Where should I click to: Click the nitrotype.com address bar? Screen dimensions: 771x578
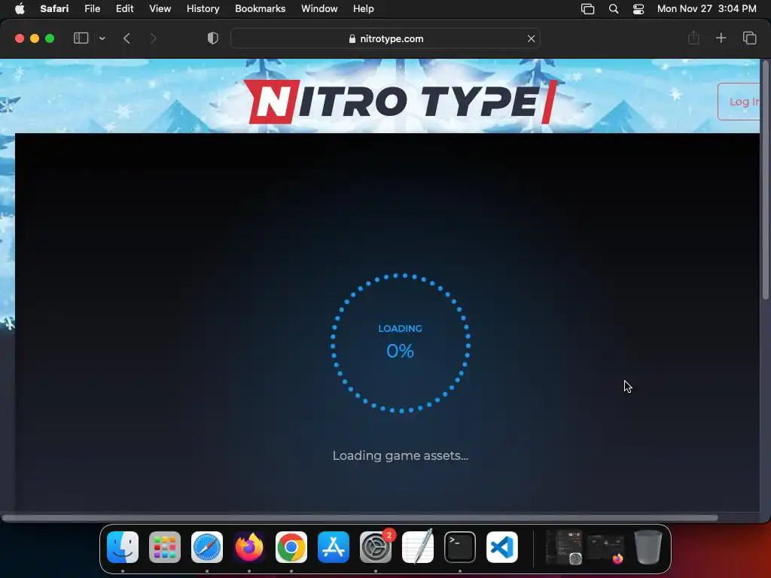point(385,38)
